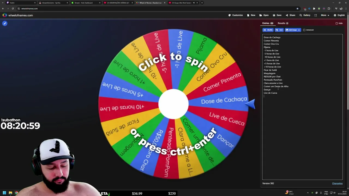Image resolution: width=349 pixels, height=196 pixels.
Task: Close the Wheel of Names tab
Action: pos(164,3)
